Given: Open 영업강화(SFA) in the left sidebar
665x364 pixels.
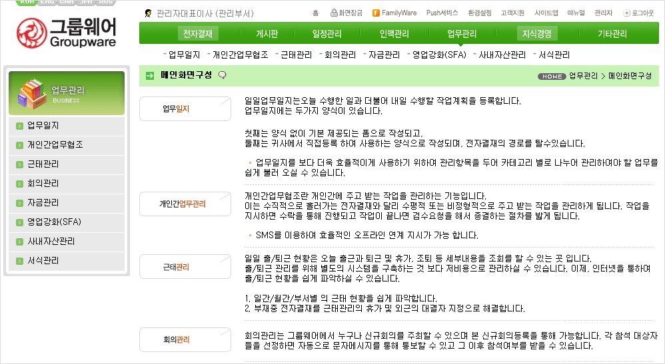Looking at the screenshot, I should click(54, 222).
